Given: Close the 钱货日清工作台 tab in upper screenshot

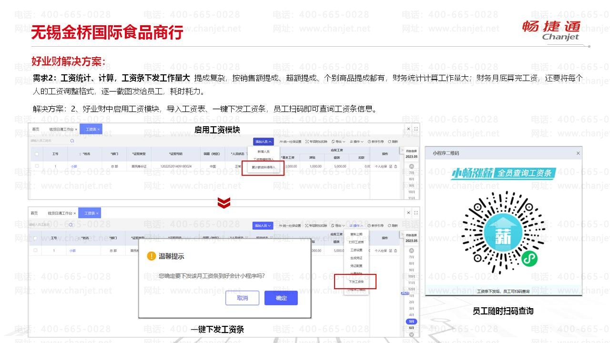Looking at the screenshot, I should point(76,130).
